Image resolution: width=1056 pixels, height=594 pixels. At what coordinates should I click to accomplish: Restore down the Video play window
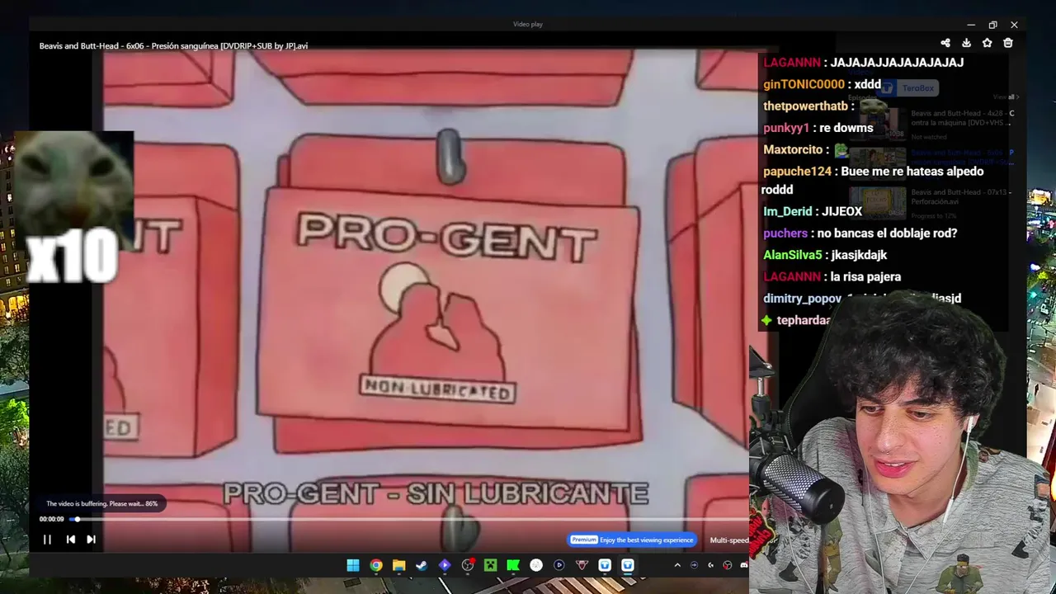(x=992, y=25)
